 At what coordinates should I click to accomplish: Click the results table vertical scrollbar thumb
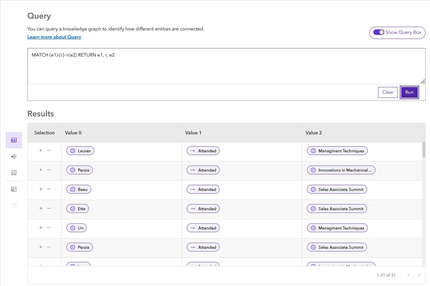tap(424, 150)
